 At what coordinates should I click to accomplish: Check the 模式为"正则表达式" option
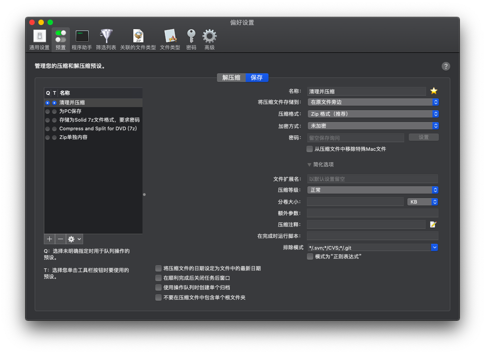click(310, 257)
